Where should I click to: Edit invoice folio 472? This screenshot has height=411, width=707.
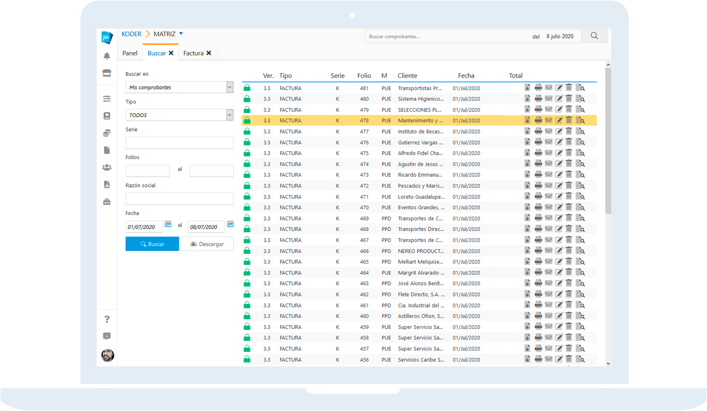559,186
